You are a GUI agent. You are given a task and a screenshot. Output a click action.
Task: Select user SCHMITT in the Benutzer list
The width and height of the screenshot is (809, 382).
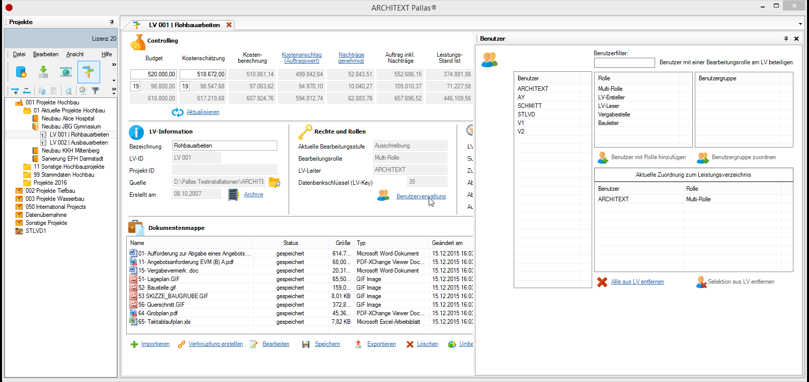pyautogui.click(x=530, y=106)
